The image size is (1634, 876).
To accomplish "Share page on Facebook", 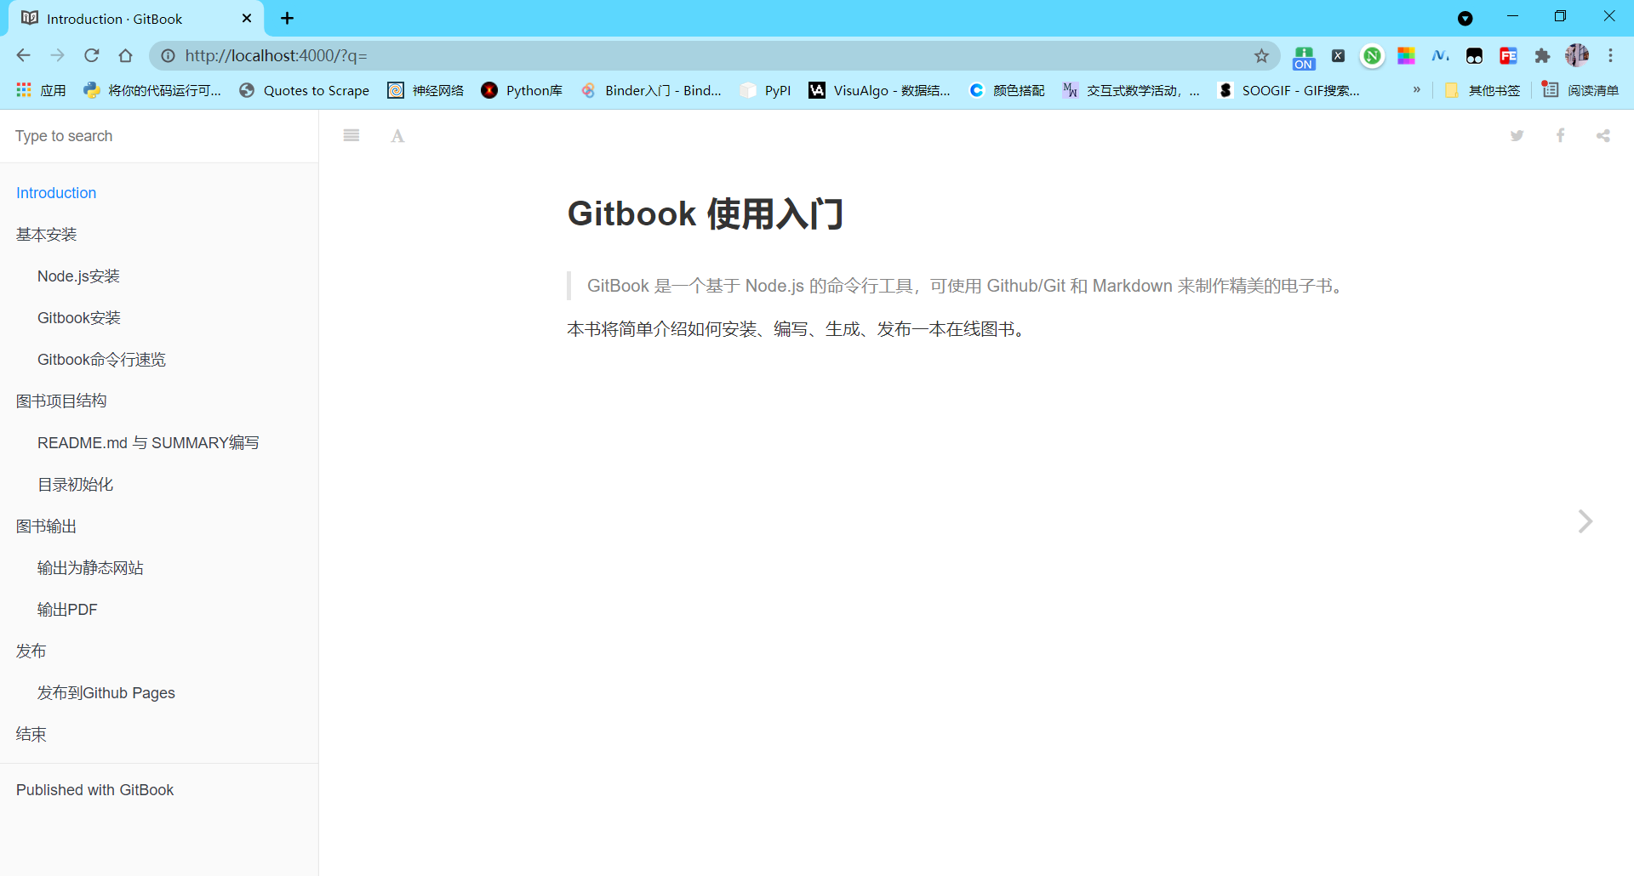I will pos(1560,136).
